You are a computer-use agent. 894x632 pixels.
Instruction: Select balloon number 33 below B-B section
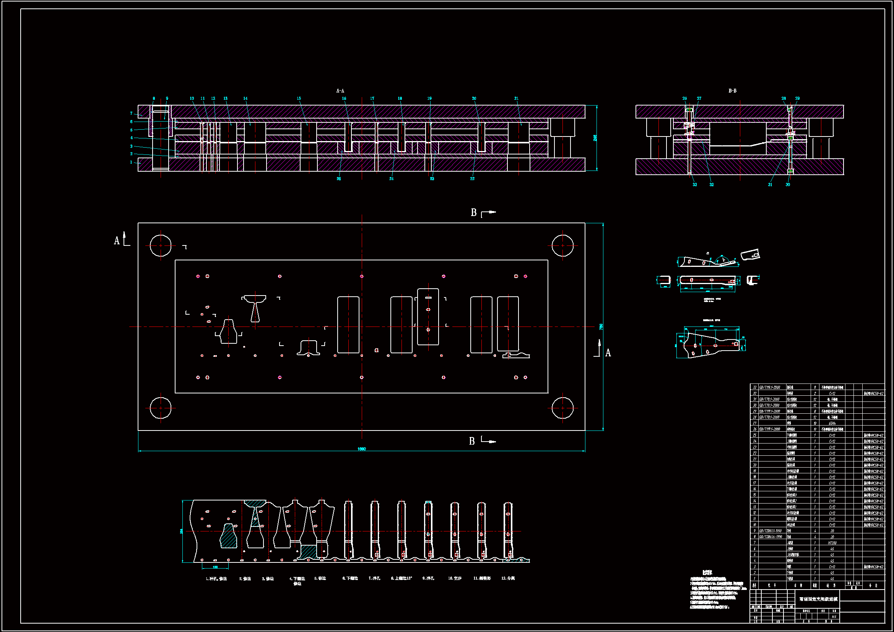click(695, 185)
